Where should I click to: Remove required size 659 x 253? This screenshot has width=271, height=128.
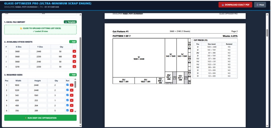tap(72, 100)
